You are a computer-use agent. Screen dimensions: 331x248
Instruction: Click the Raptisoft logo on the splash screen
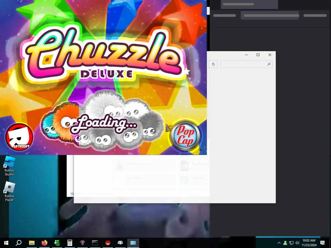(19, 137)
